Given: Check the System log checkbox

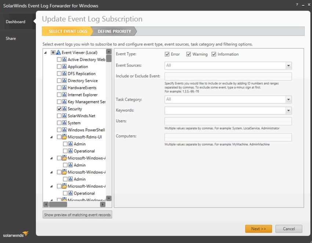Looking at the screenshot, I should click(59, 123).
